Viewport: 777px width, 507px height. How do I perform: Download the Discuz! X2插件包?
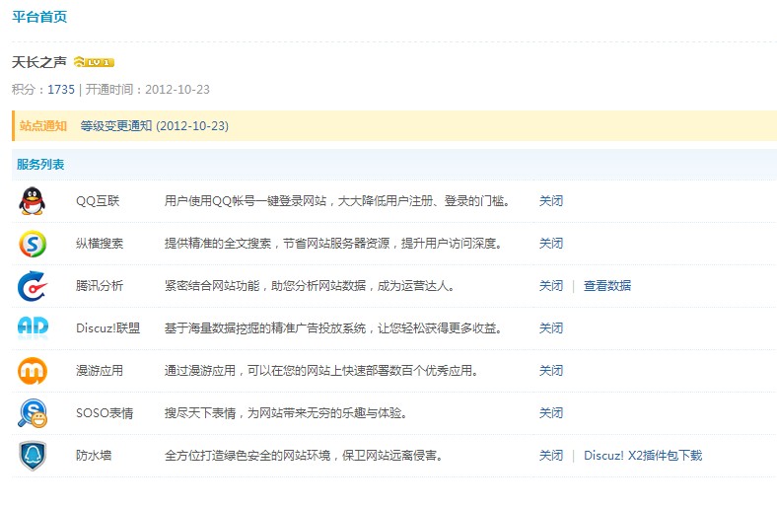643,456
